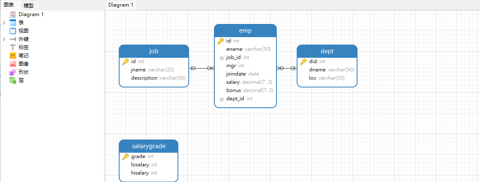Select the Diagram 1 icon in the tree
Viewport: 480px width, 182px height.
click(x=12, y=14)
